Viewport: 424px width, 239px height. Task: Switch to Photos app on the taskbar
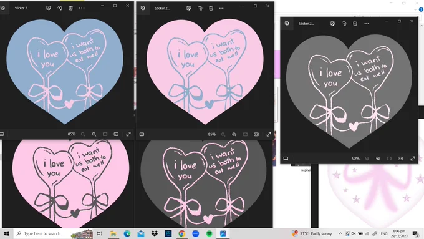coord(223,233)
